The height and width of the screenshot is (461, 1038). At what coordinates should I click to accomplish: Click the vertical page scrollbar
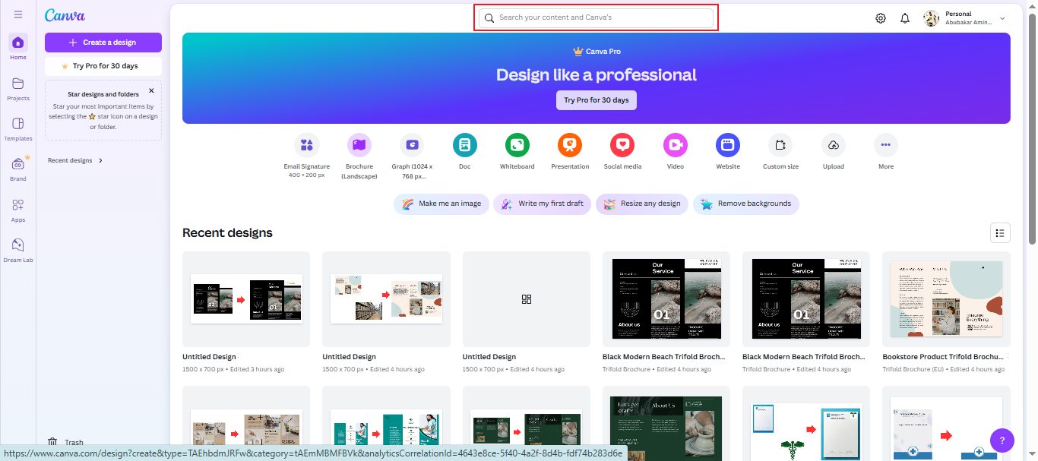point(1032,129)
